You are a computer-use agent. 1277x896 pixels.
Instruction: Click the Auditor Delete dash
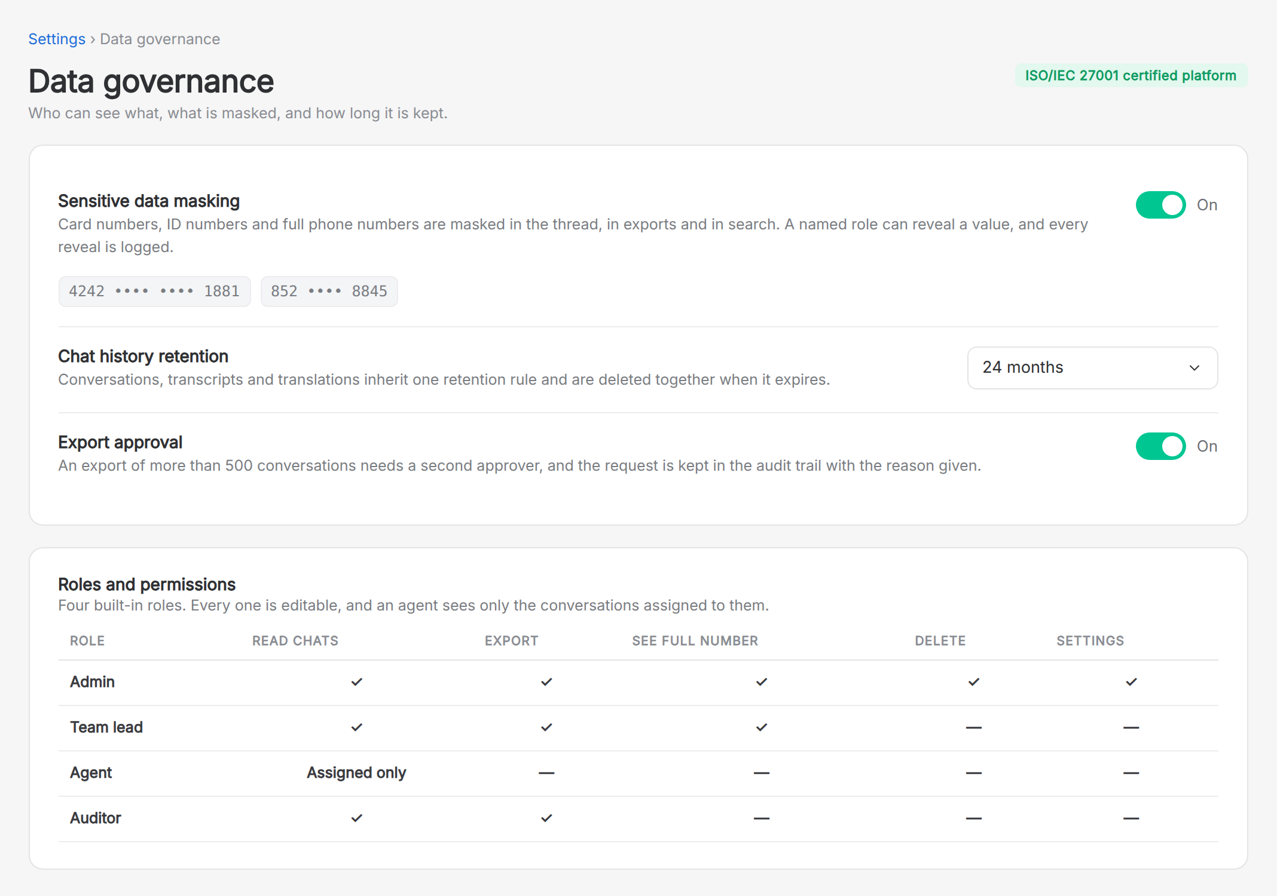973,818
